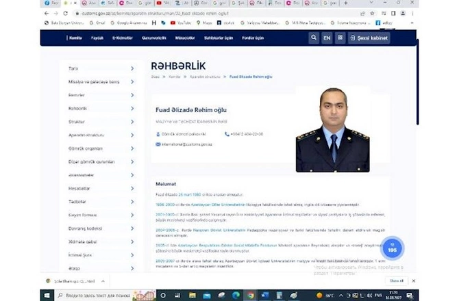The width and height of the screenshot is (459, 301).
Task: Click the share icon in the address bar
Action: click(362, 14)
